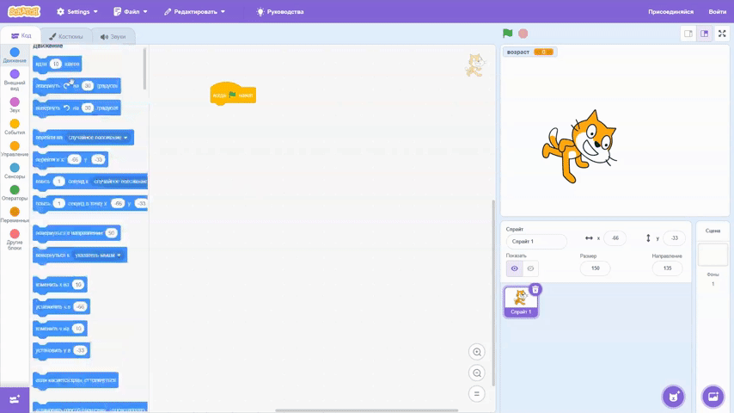Select the Спрайт 1 thumbnail

520,302
